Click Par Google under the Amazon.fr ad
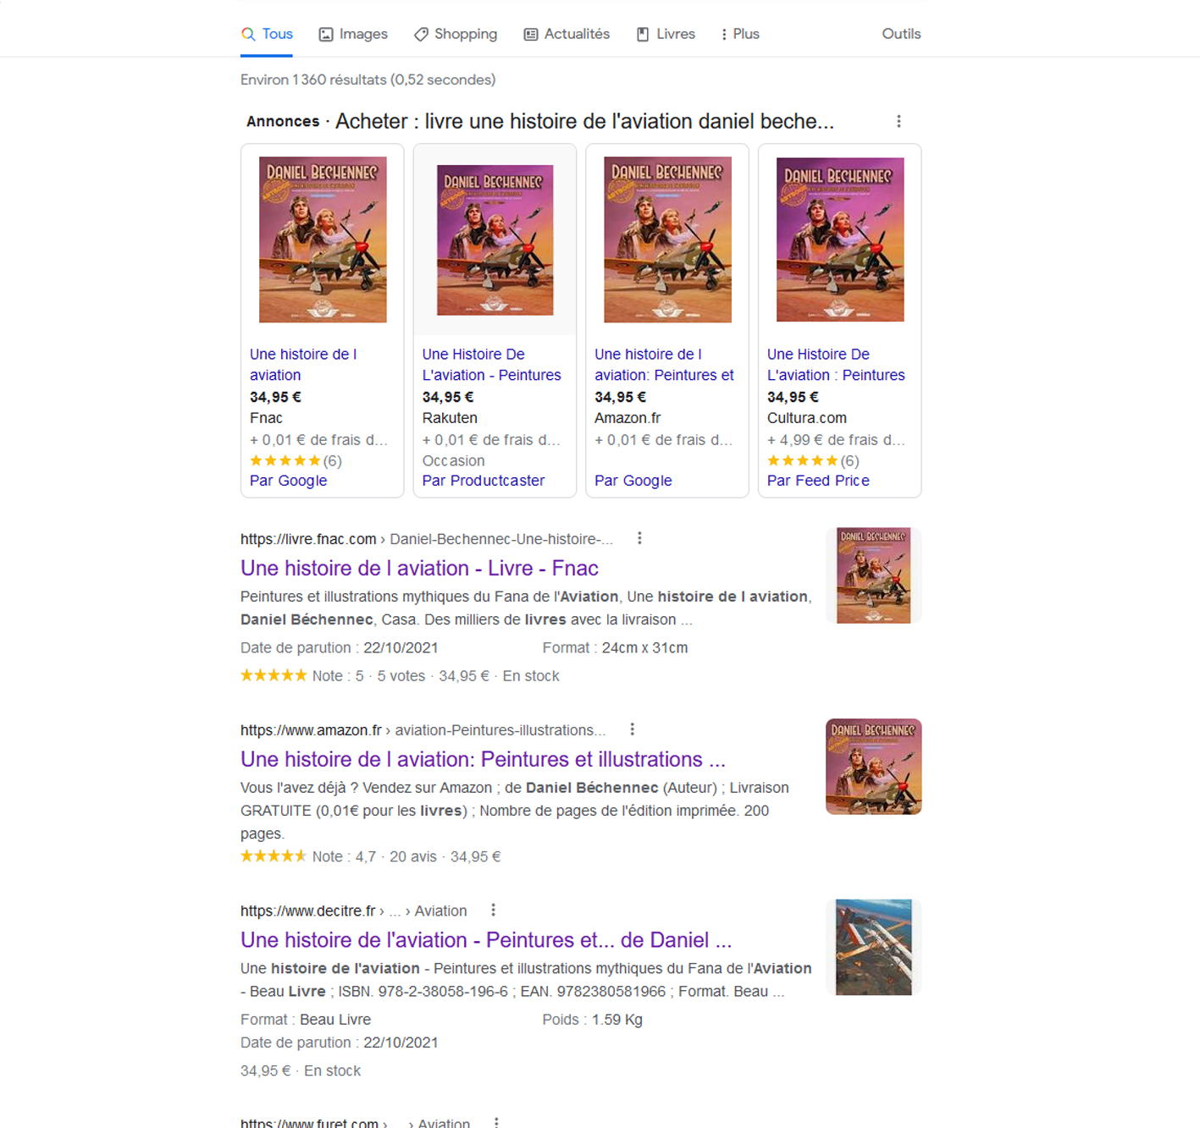This screenshot has width=1200, height=1128. pos(633,481)
